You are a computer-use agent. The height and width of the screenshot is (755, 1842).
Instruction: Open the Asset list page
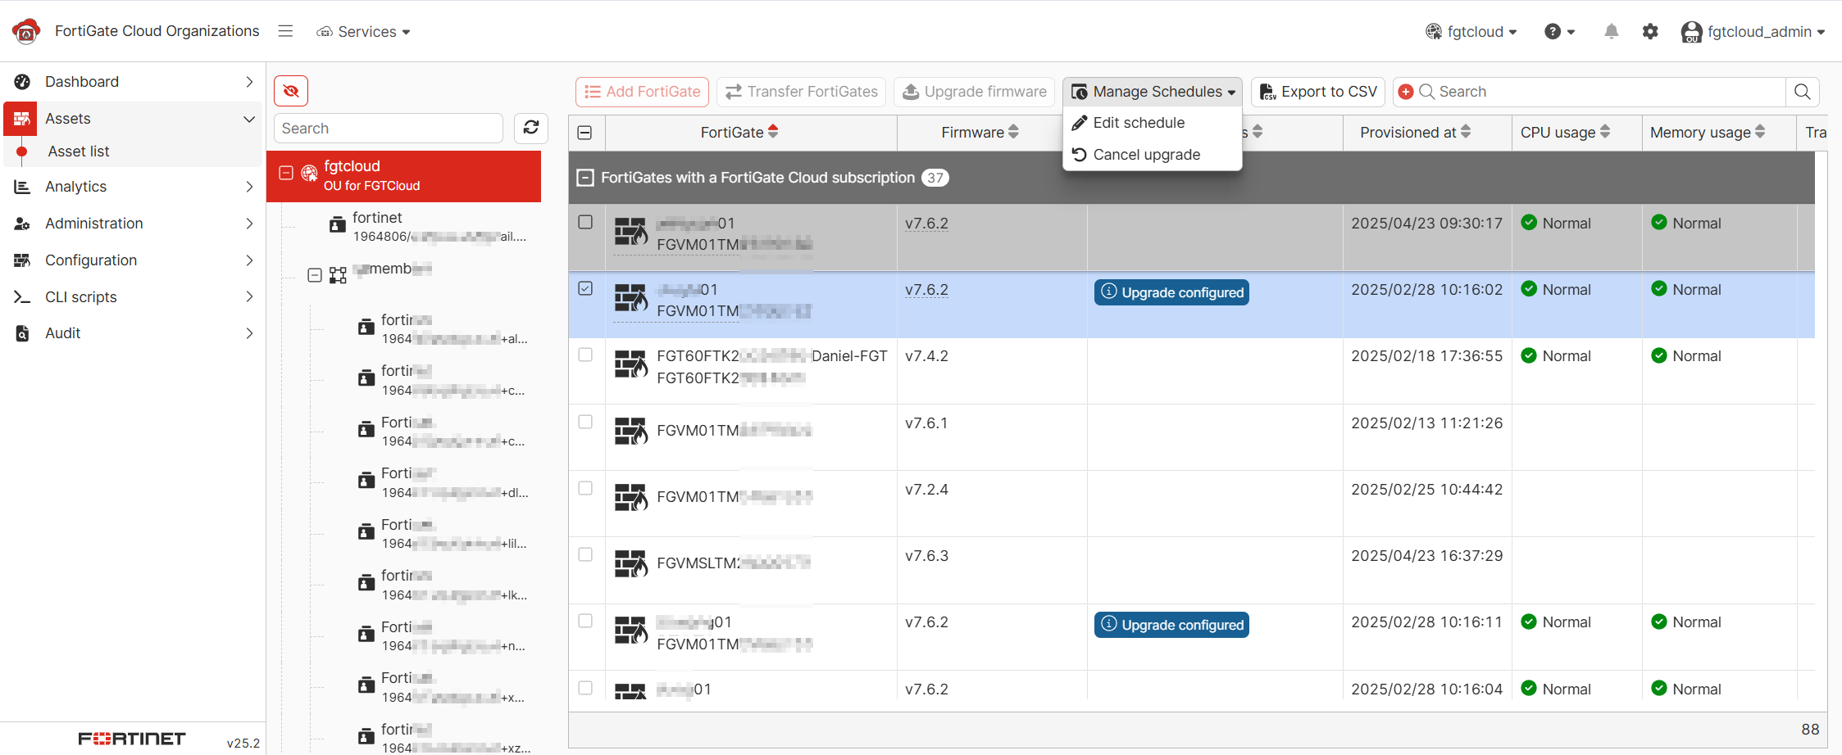pos(79,151)
